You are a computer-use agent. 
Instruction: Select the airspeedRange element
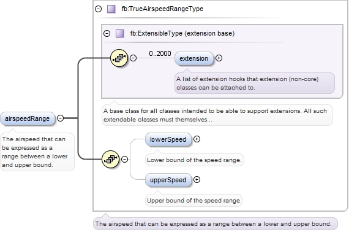[28, 118]
